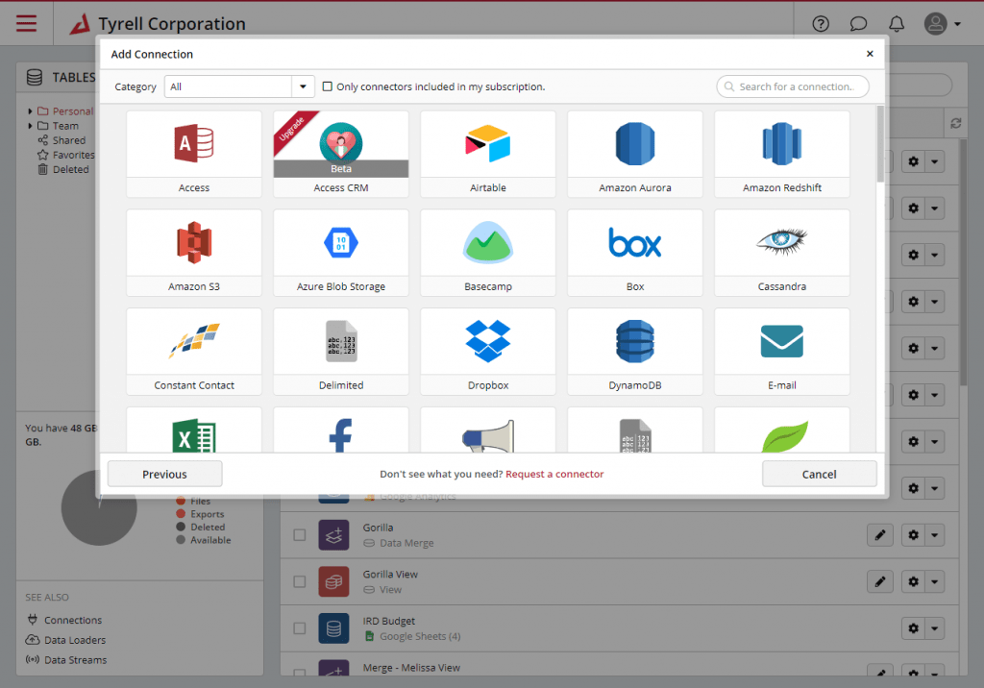The width and height of the screenshot is (984, 688).
Task: View notifications via the bell icon
Action: (x=897, y=24)
